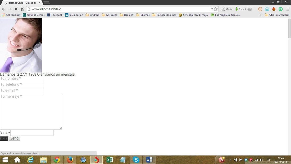
Task: Select the Idiomas Chile browser tab
Action: coord(22,3)
